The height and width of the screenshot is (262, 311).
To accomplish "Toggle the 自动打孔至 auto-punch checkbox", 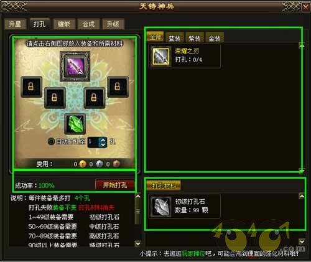I will coord(51,142).
